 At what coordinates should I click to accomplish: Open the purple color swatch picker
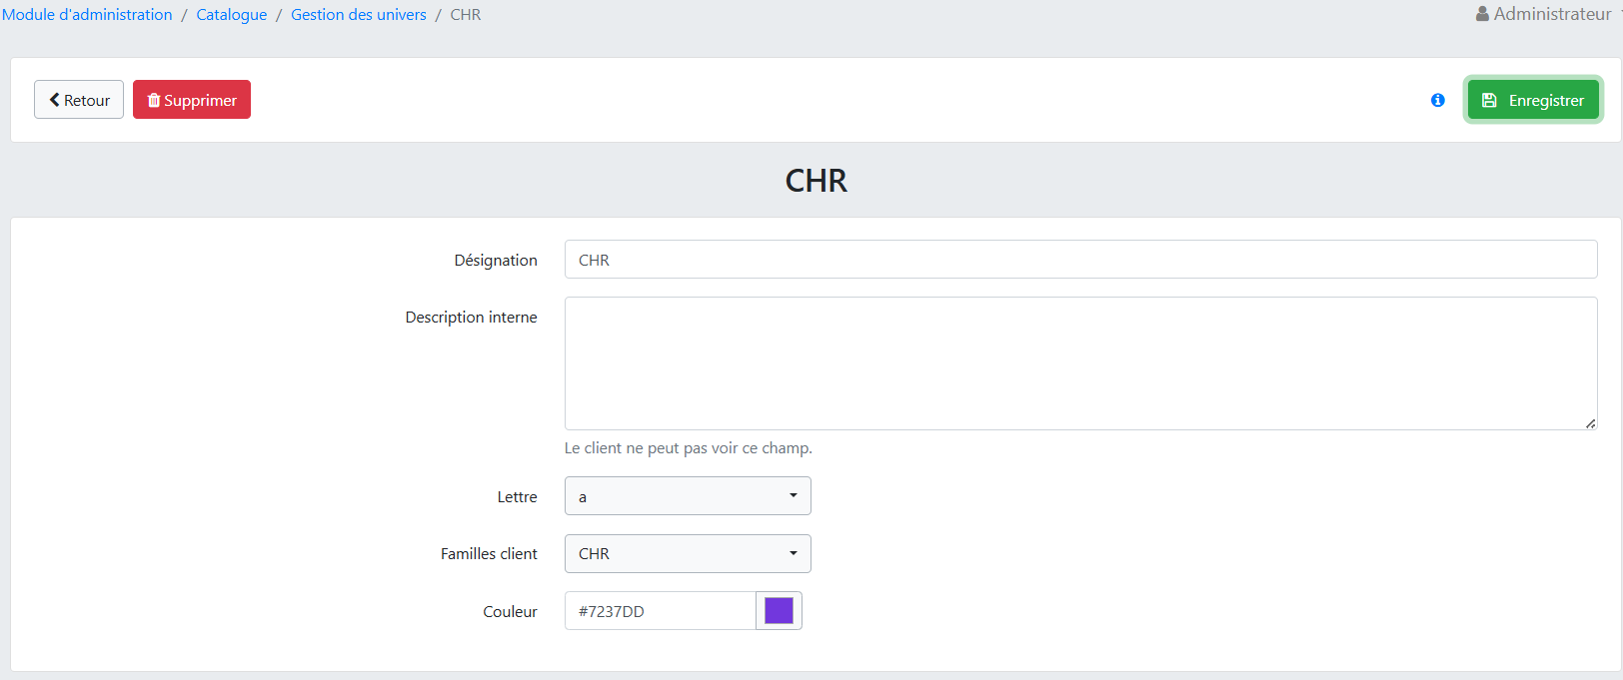pos(779,611)
